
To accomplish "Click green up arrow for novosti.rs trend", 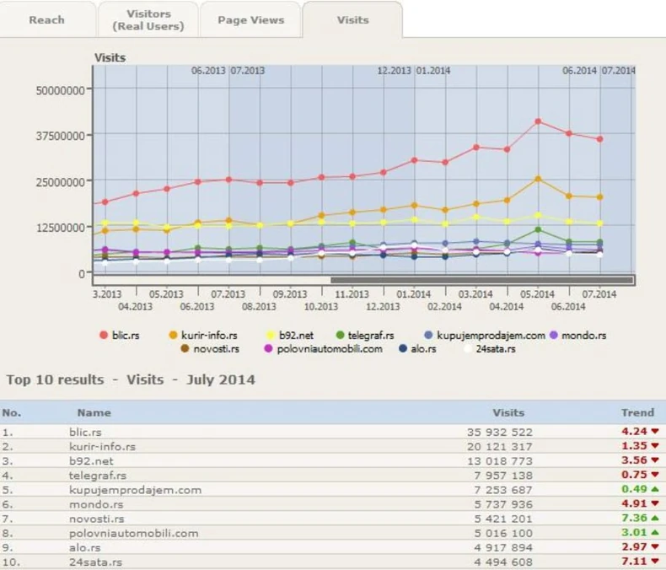I will tap(653, 519).
